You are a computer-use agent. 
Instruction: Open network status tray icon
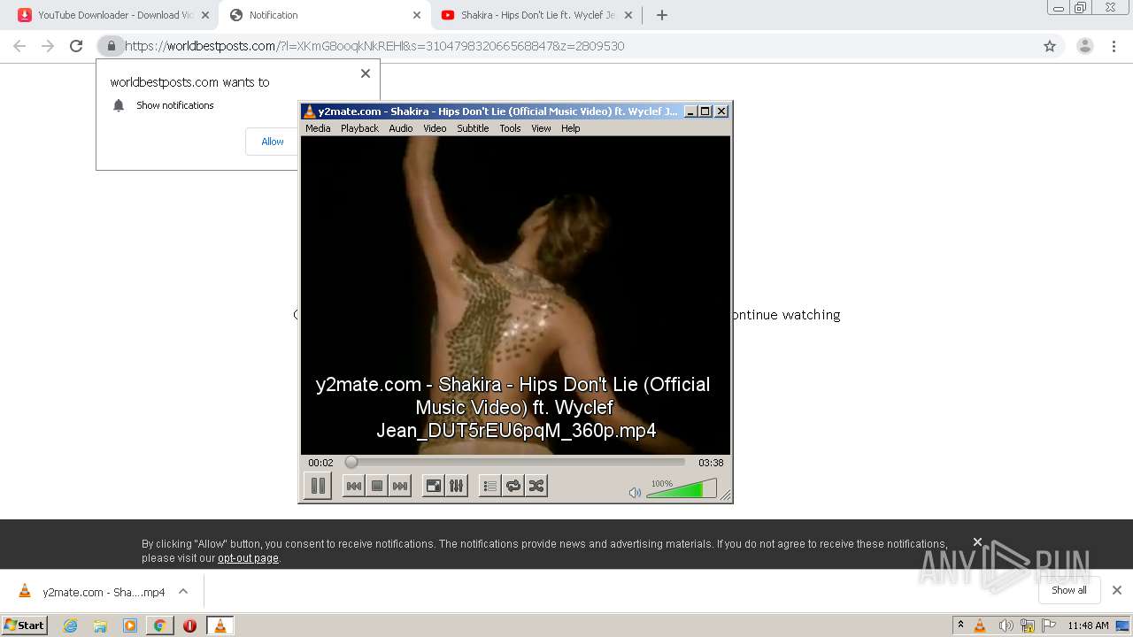point(1027,625)
